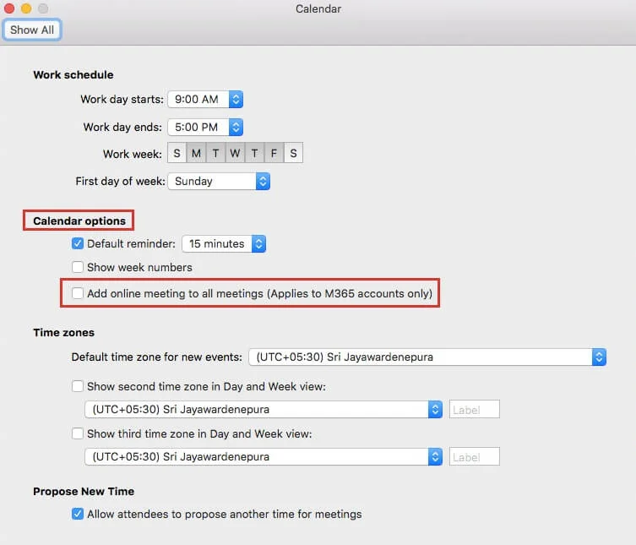This screenshot has height=545, width=636.
Task: Click the Propose New Time heading
Action: pyautogui.click(x=84, y=492)
